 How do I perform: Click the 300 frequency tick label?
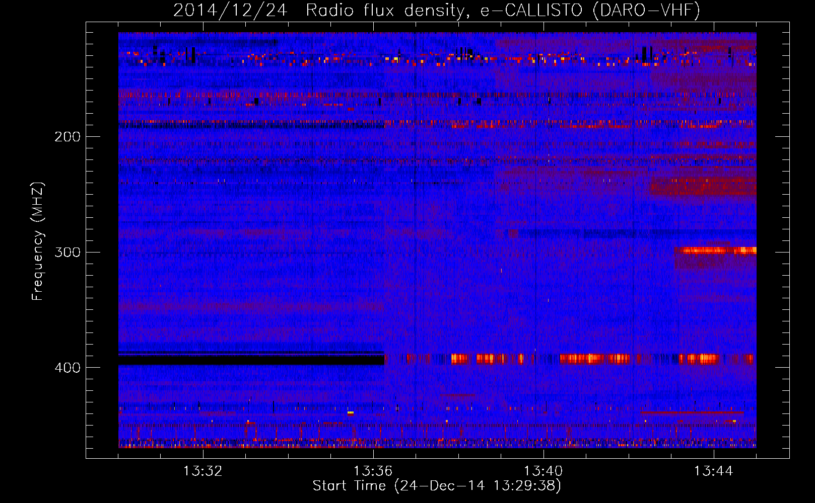67,252
